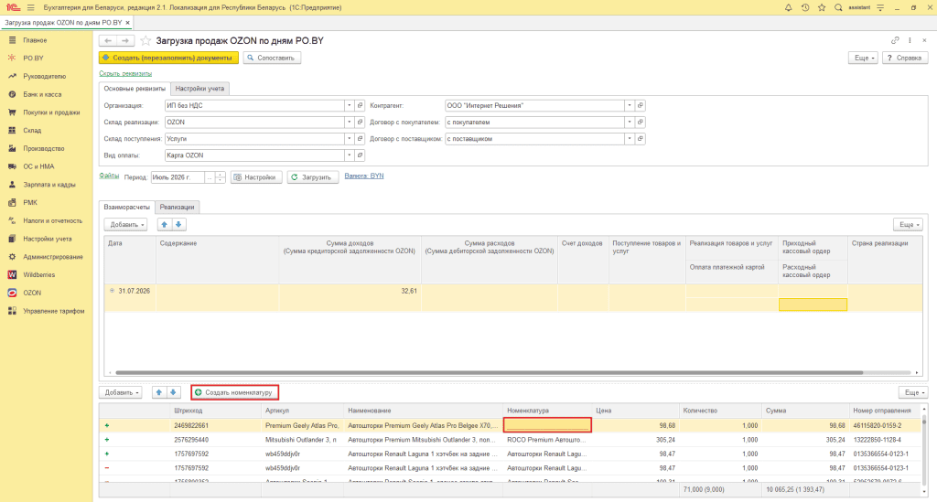Viewport: 937px width, 502px height.
Task: Move settlements row down arrow
Action: pos(178,224)
